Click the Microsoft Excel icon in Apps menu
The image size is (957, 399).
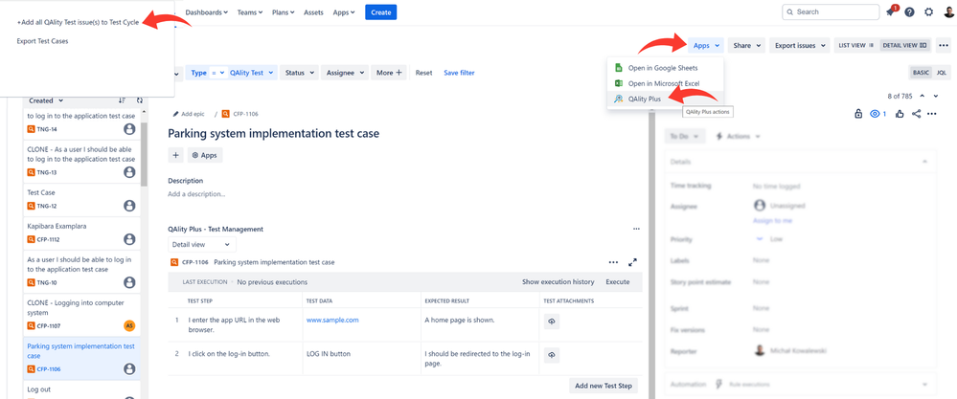tap(618, 83)
